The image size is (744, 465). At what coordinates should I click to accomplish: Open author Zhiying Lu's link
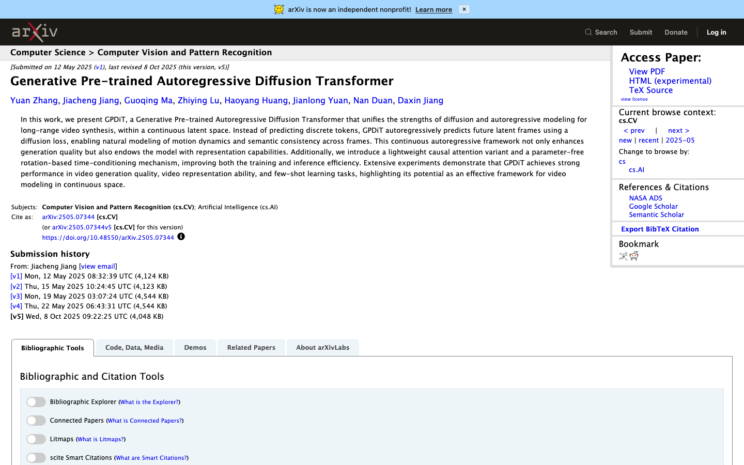(198, 100)
